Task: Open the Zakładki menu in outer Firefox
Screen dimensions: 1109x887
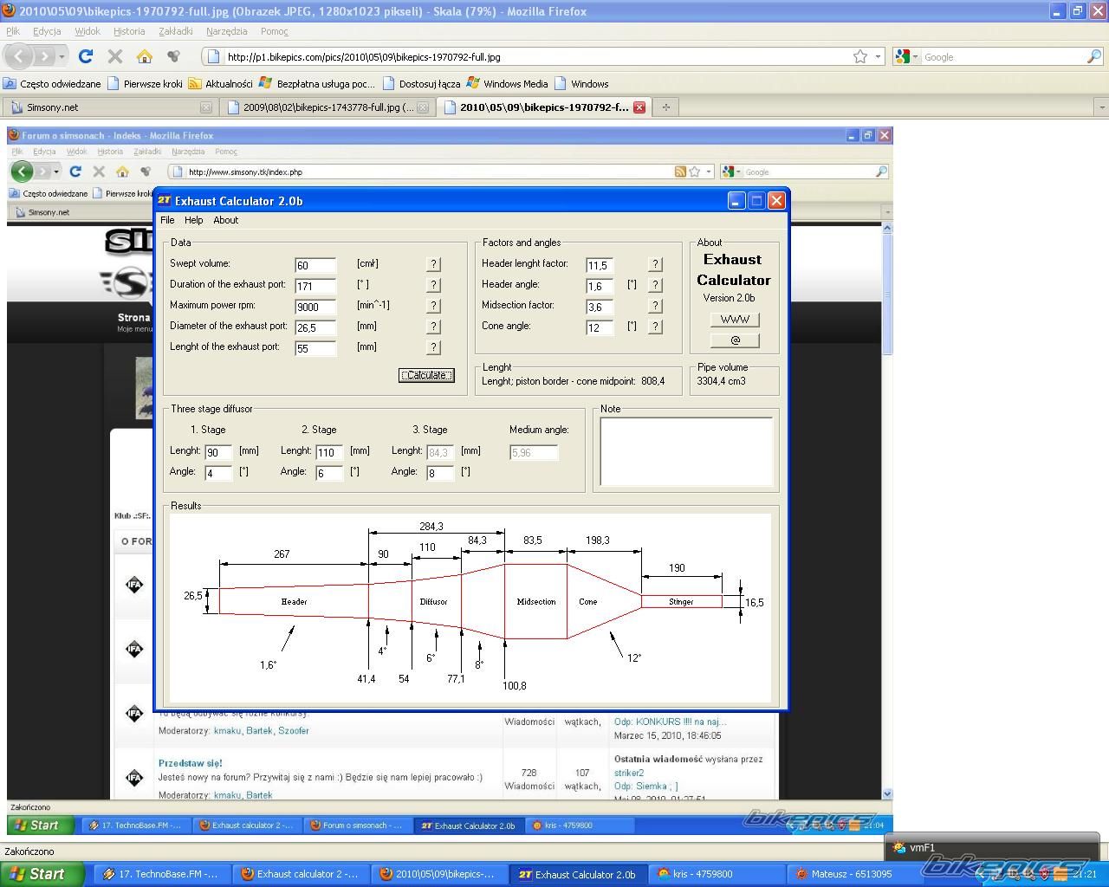Action: [176, 31]
